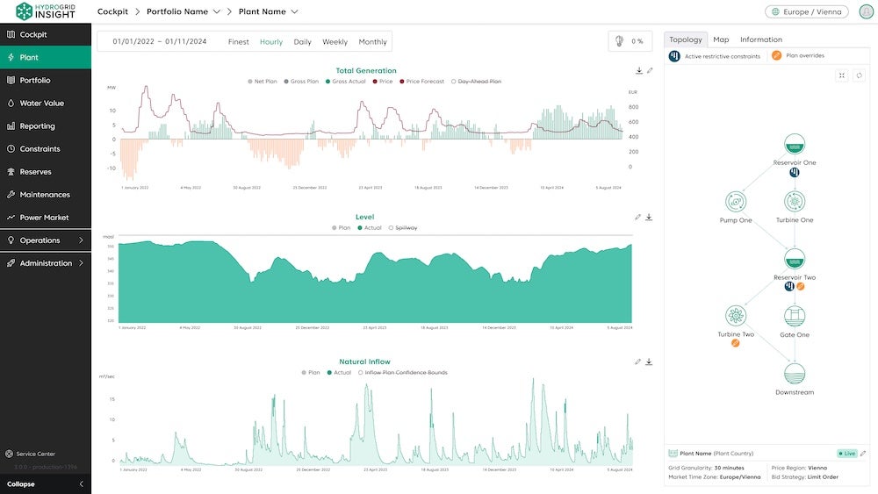Open the Europe / Vienna timezone selector
This screenshot has width=878, height=494.
point(806,11)
